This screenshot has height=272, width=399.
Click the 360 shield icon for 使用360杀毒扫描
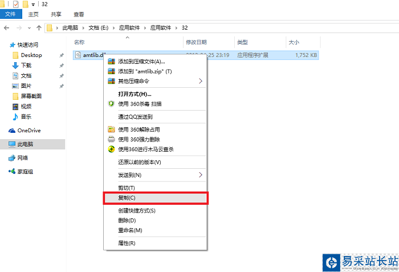point(111,104)
